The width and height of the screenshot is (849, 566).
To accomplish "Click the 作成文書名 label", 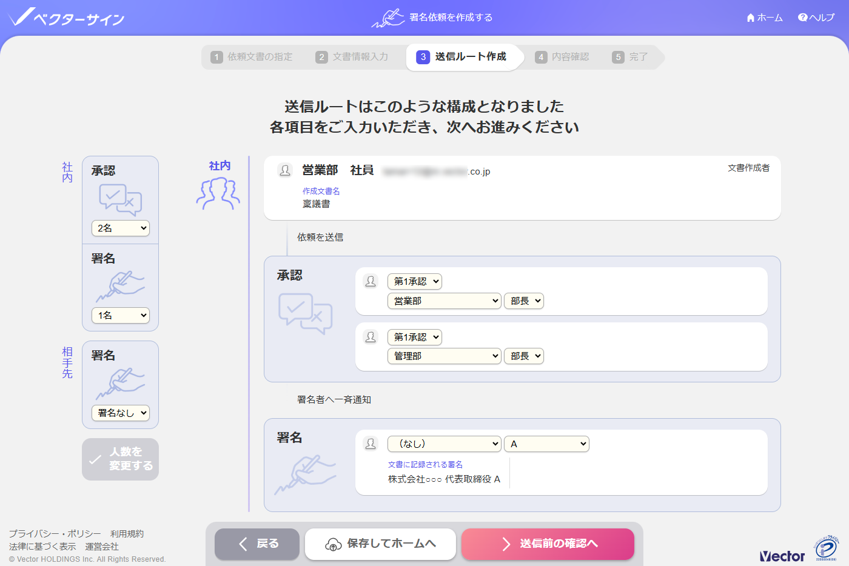I will click(321, 191).
